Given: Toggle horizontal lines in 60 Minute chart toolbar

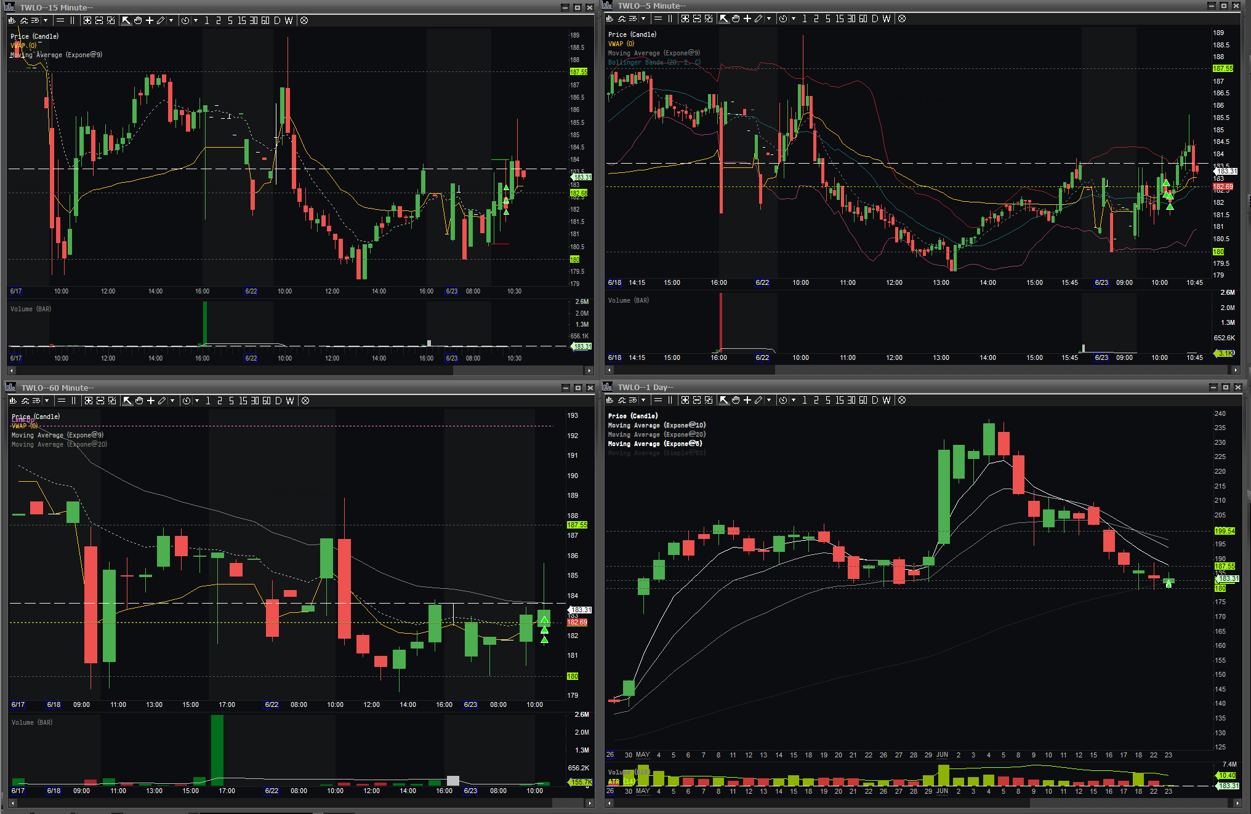Looking at the screenshot, I should click(62, 401).
